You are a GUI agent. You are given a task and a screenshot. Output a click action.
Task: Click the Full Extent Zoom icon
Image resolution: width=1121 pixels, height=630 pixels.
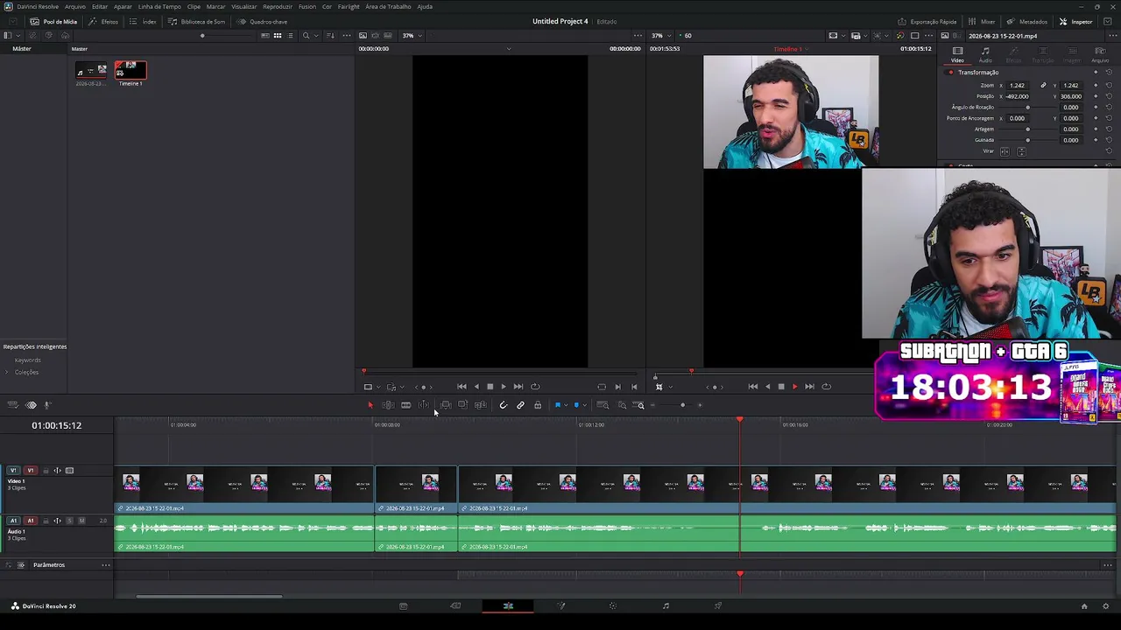pos(603,405)
